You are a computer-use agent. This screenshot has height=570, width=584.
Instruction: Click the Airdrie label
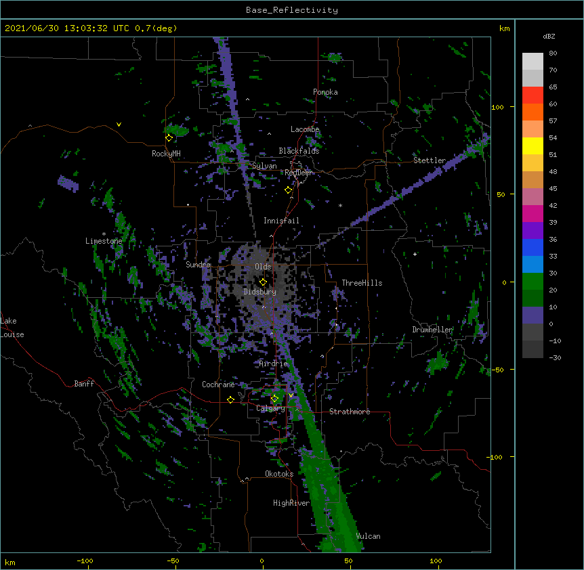pos(273,364)
